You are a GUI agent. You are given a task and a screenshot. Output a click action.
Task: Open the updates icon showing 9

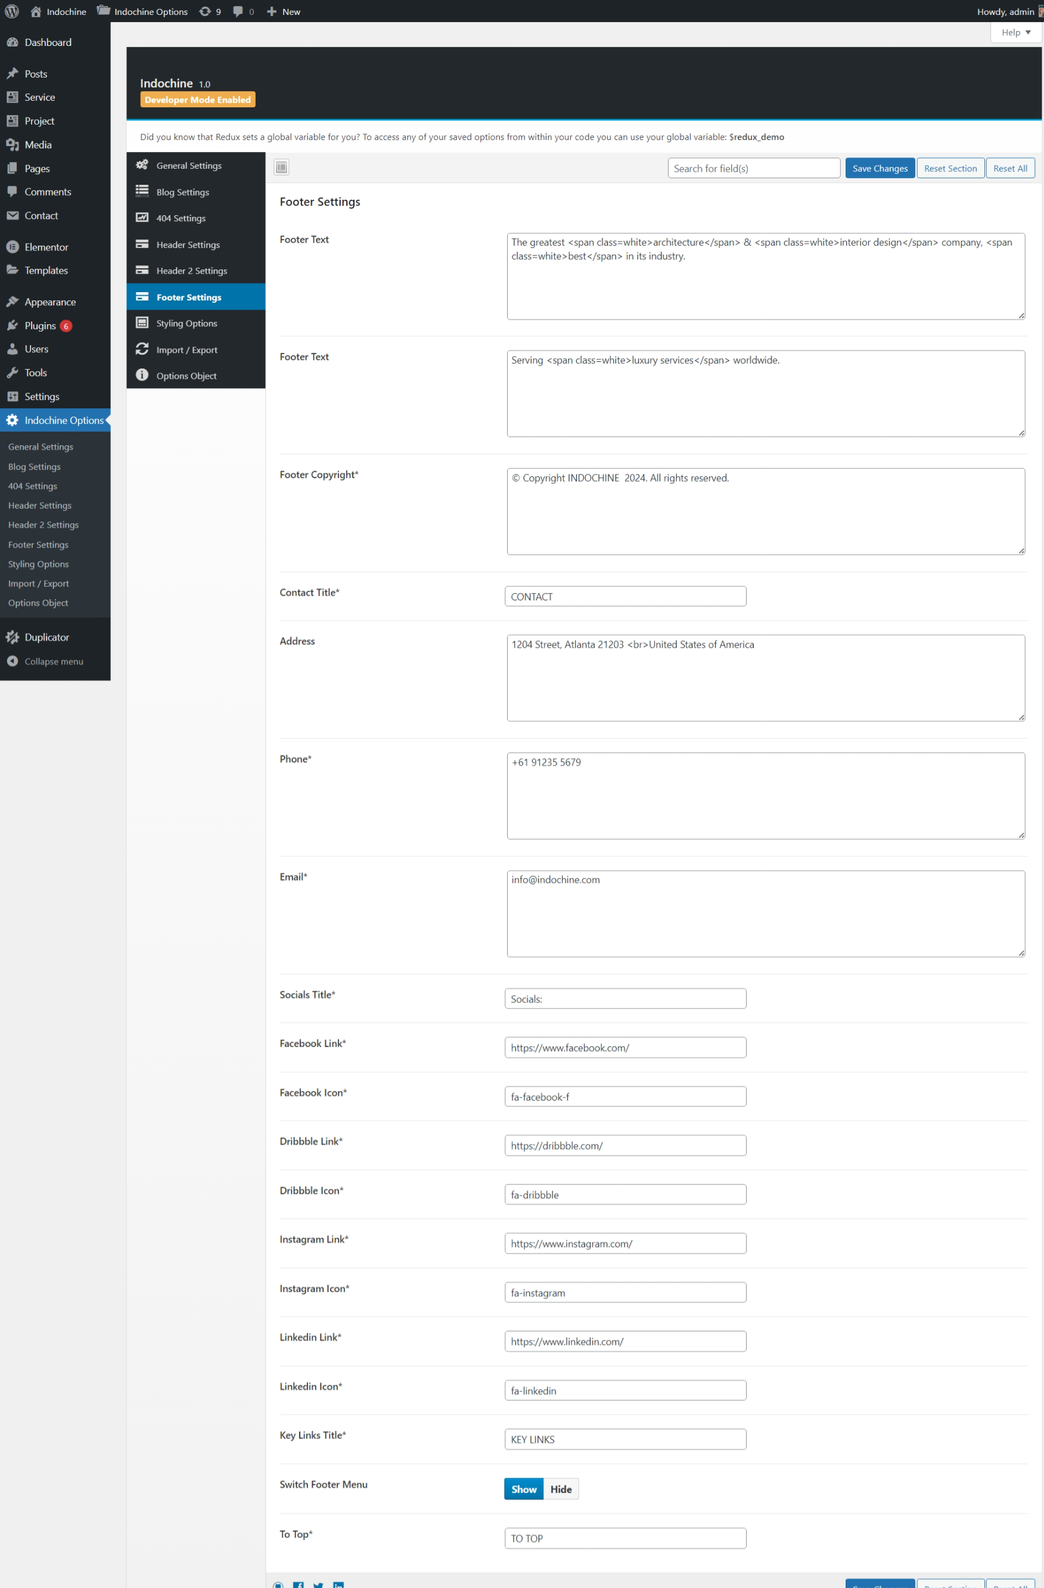(210, 11)
